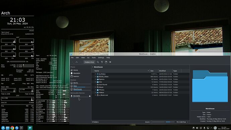Open the View menu
This screenshot has height=130, width=231.
(x=83, y=58)
